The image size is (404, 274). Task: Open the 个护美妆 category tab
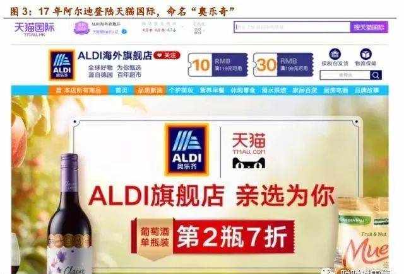[181, 91]
